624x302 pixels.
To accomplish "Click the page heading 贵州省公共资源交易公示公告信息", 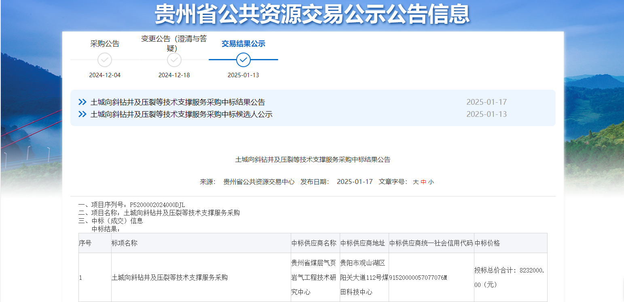I will 312,14.
